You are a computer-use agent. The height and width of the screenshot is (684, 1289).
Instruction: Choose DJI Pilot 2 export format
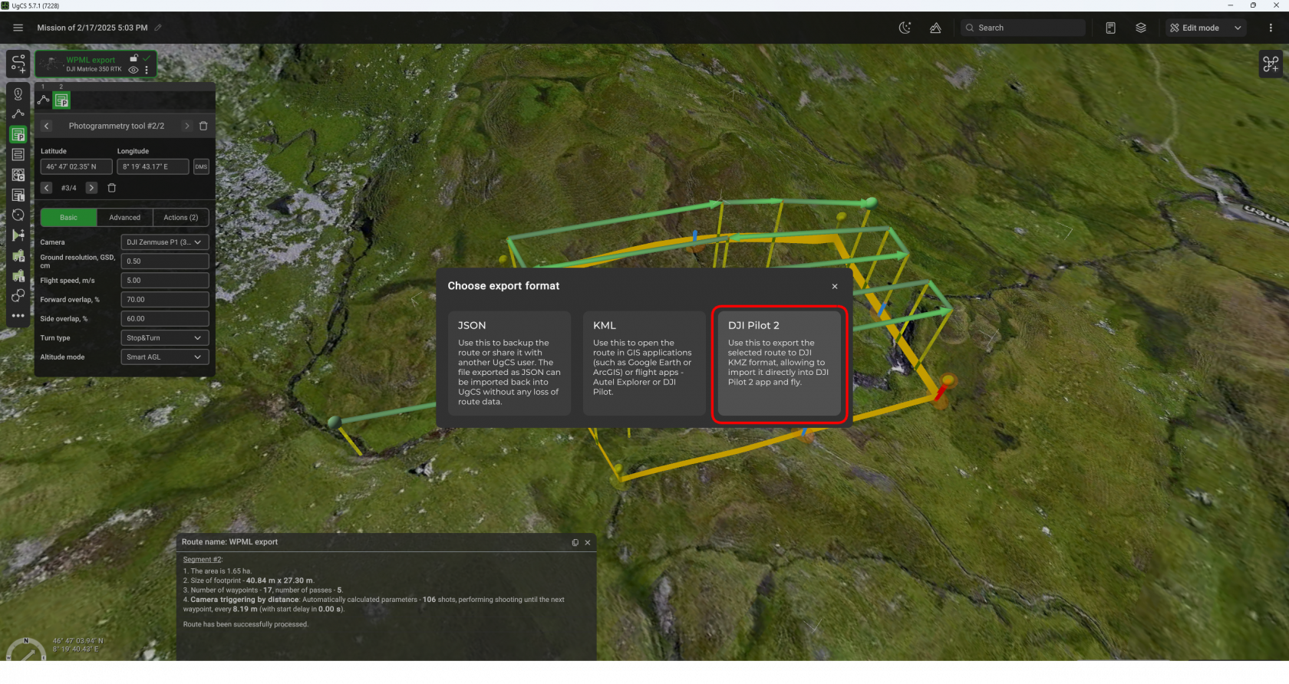point(779,363)
